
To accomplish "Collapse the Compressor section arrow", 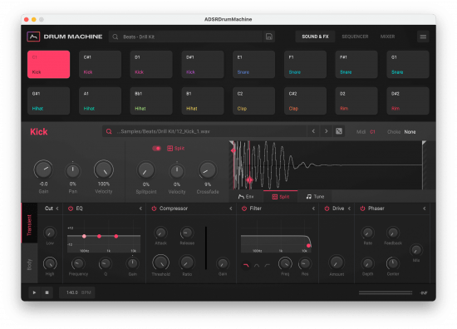I will point(231,209).
